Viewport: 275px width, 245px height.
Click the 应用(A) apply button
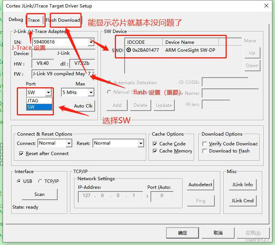coord(253,233)
